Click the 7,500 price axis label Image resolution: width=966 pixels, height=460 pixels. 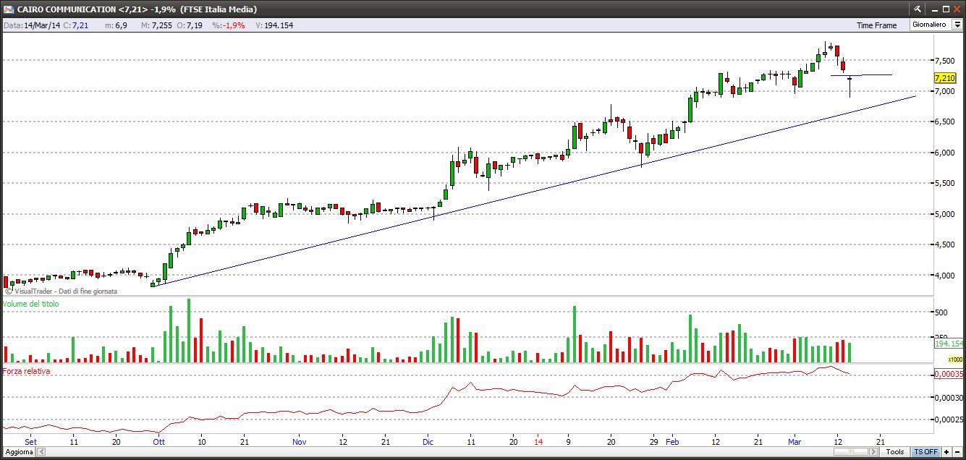click(x=944, y=60)
